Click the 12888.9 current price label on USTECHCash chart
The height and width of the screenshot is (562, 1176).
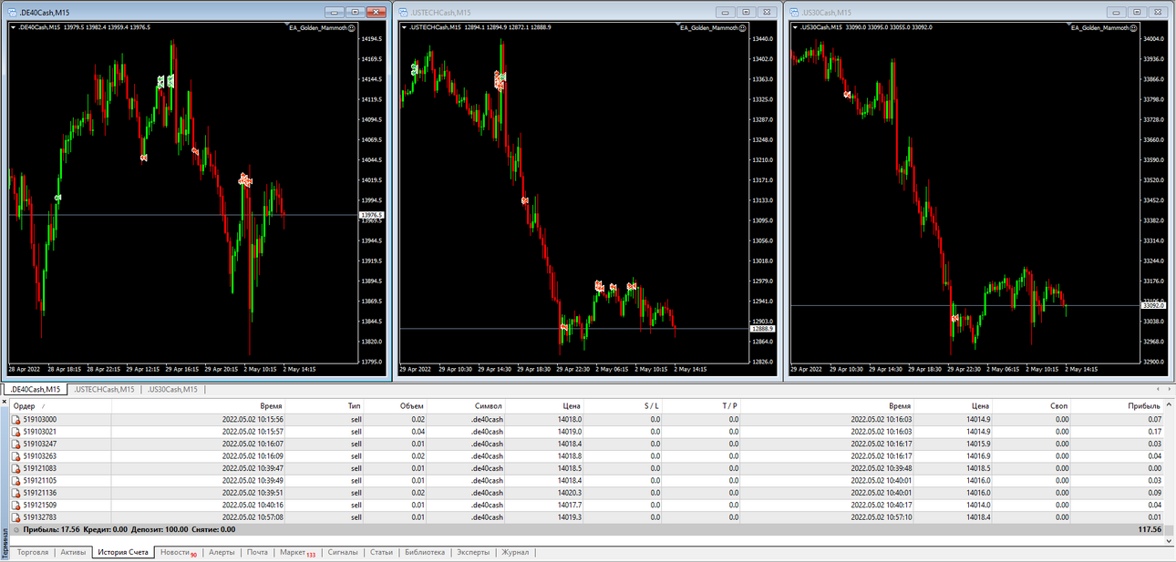[x=762, y=329]
